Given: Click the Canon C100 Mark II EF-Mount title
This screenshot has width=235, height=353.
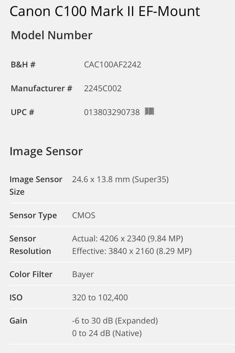Looking at the screenshot, I should [x=105, y=11].
